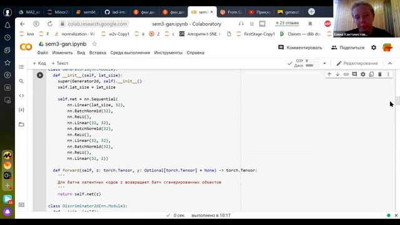Click the ОЗУ/Диск resource usage bars
The image size is (400, 225).
click(x=307, y=63)
